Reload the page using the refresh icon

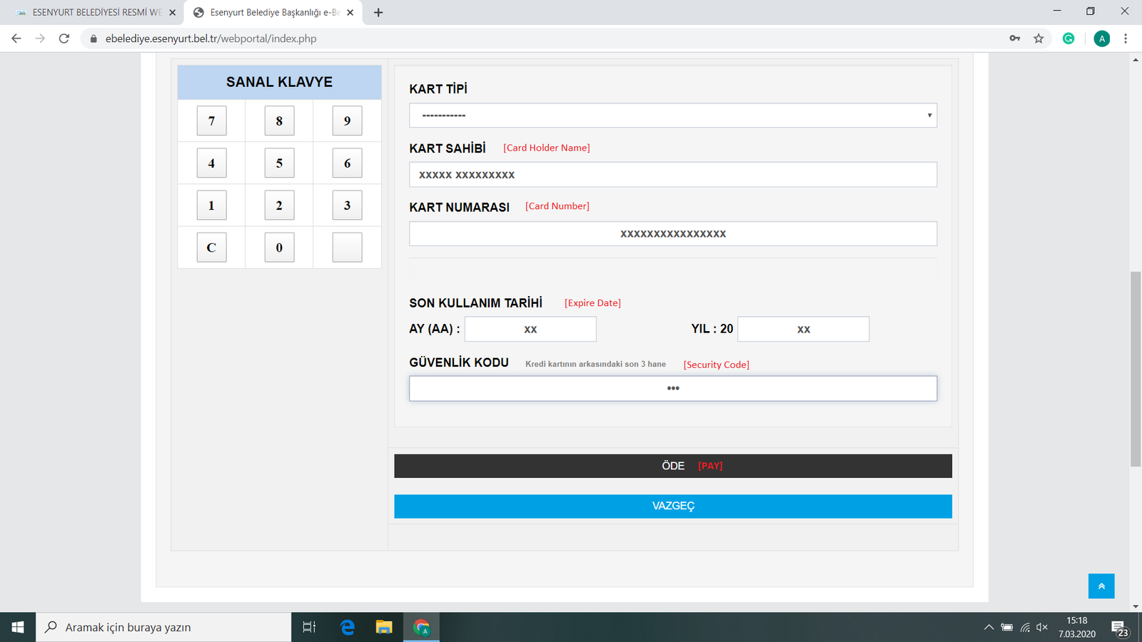64,39
